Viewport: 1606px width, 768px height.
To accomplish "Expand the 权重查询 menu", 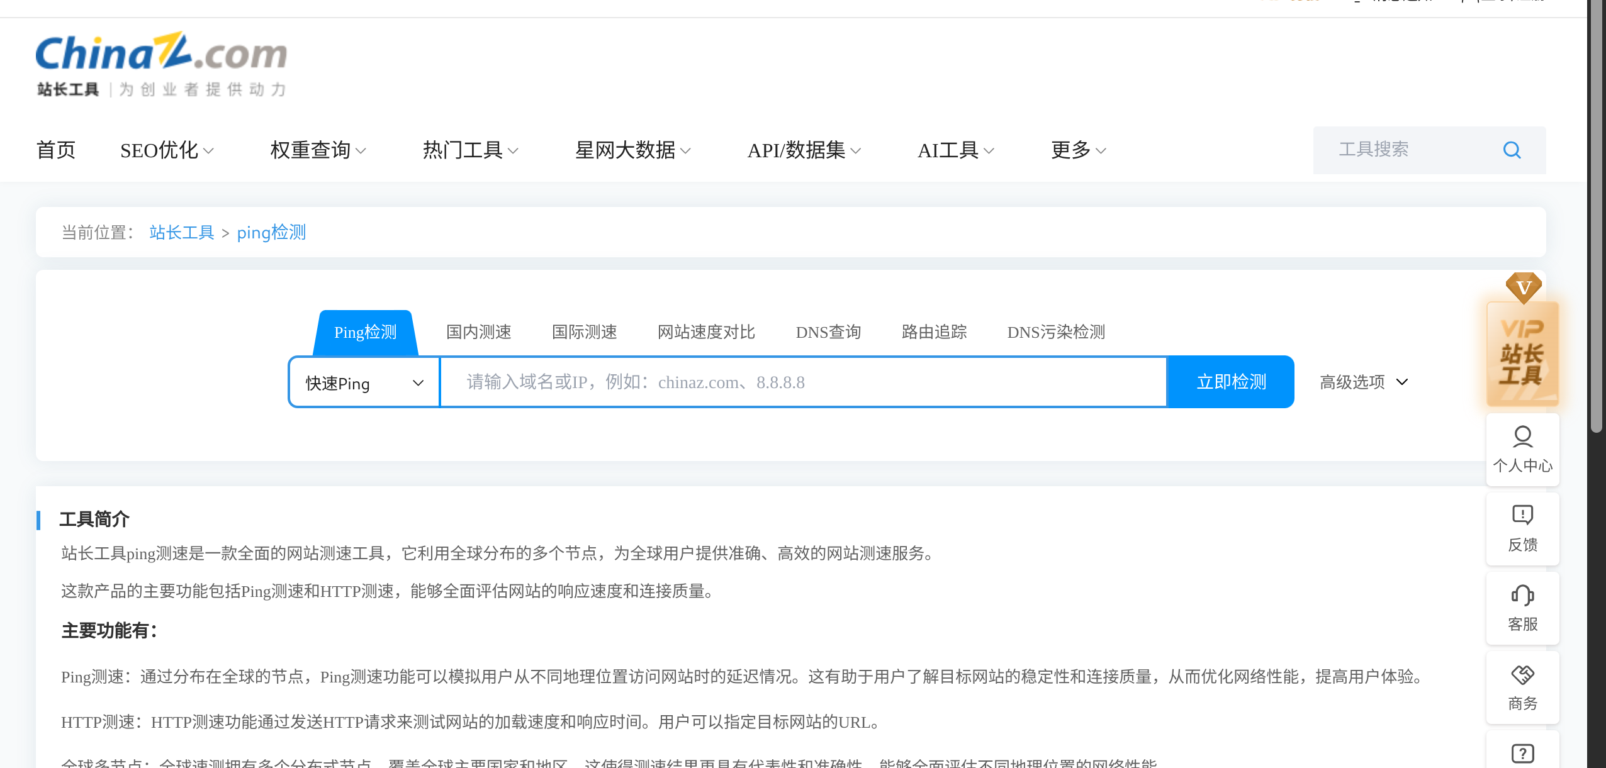I will click(x=318, y=150).
